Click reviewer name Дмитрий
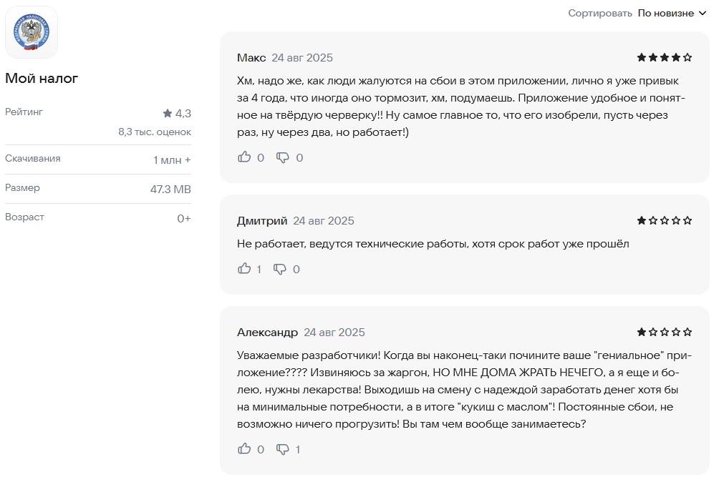The height and width of the screenshot is (477, 724). (262, 220)
